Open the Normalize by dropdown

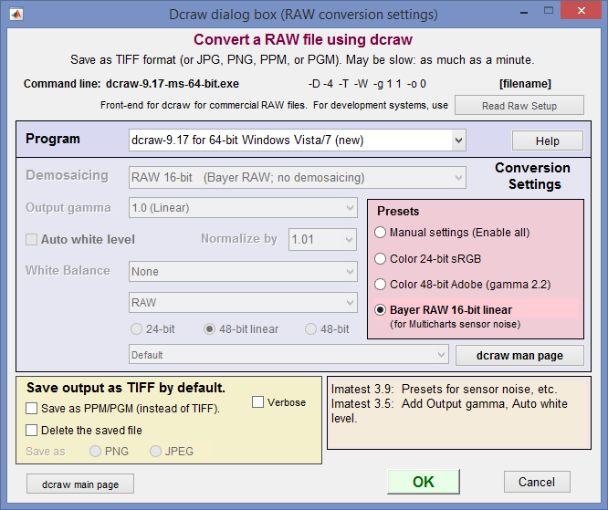tap(322, 240)
